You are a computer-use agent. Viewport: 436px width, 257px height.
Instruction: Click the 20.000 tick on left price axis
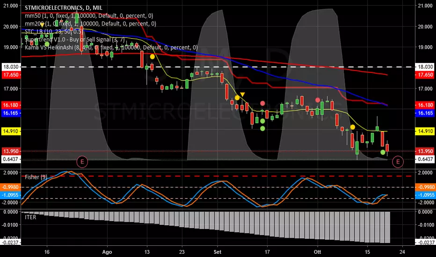click(x=11, y=27)
